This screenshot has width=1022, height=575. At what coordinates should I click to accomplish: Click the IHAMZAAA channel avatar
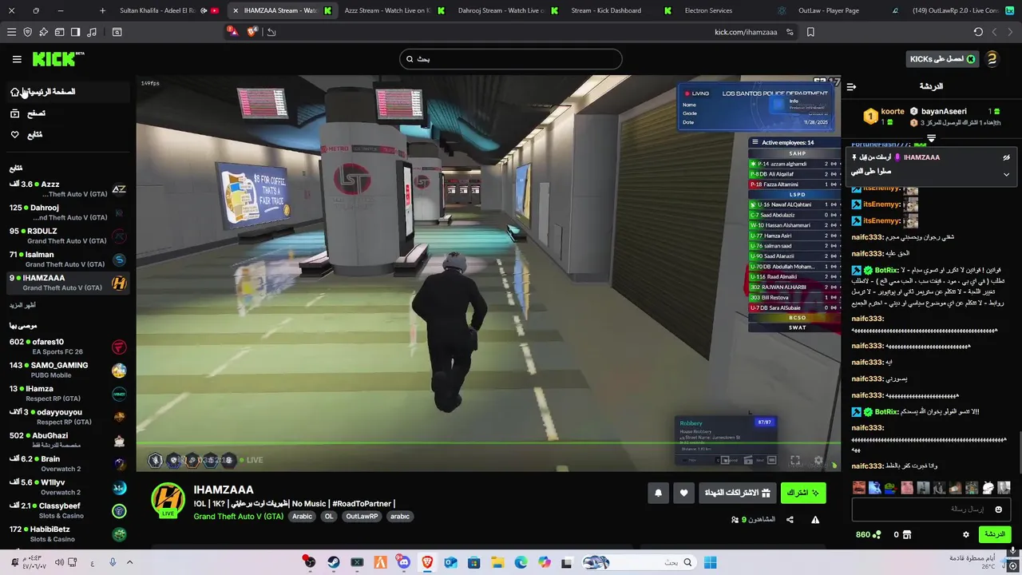click(x=168, y=501)
